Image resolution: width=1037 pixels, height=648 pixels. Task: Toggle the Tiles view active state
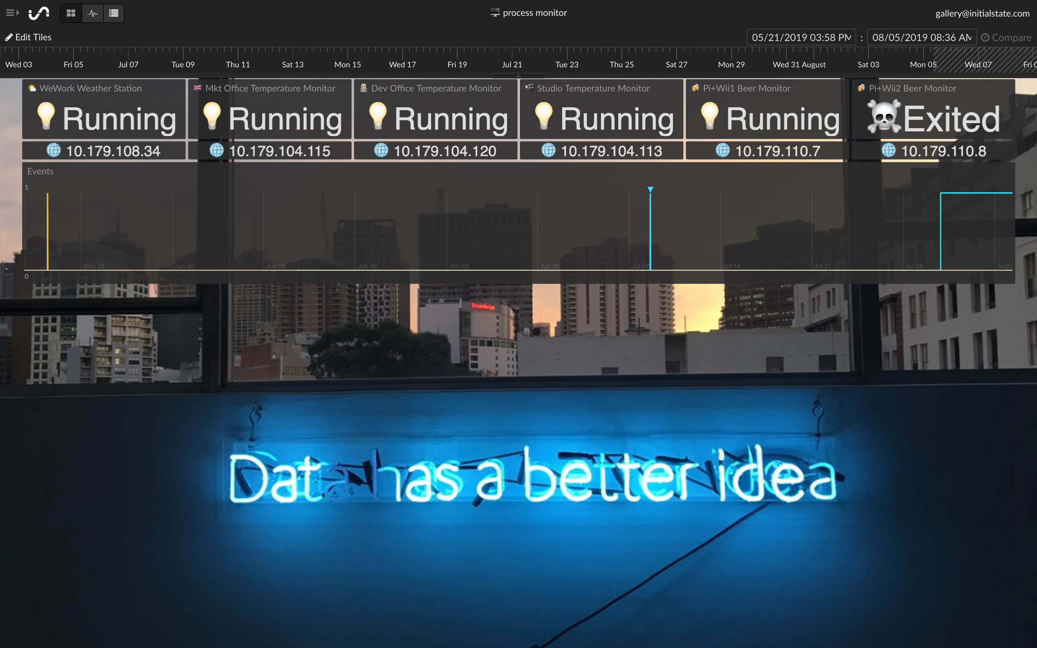point(71,13)
